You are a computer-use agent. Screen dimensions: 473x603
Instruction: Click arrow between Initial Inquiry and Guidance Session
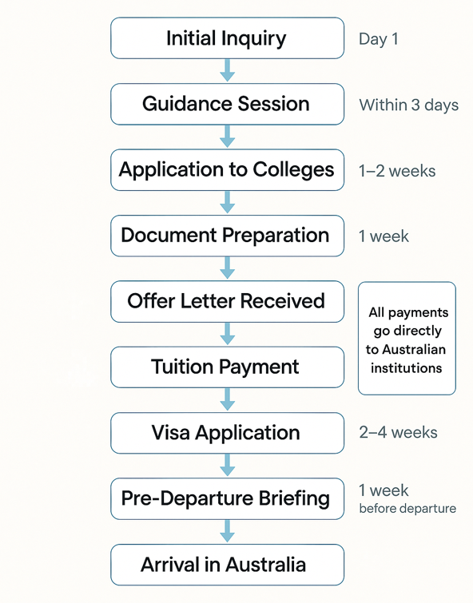tap(227, 70)
